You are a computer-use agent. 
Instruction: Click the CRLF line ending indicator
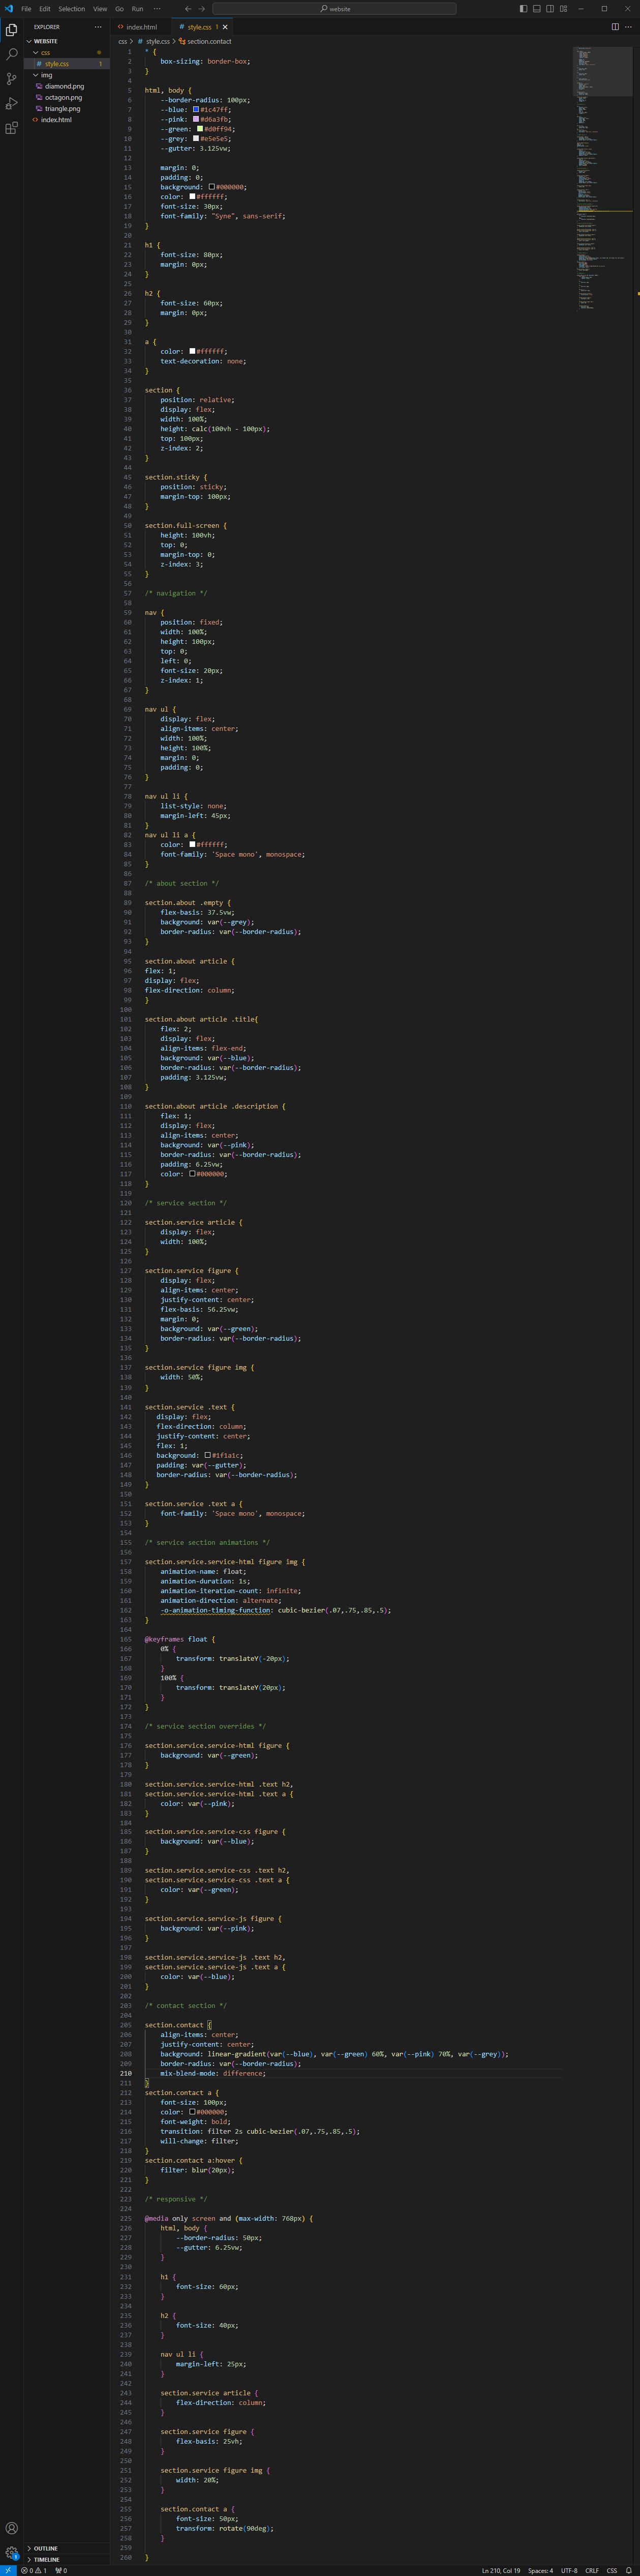tap(592, 2570)
